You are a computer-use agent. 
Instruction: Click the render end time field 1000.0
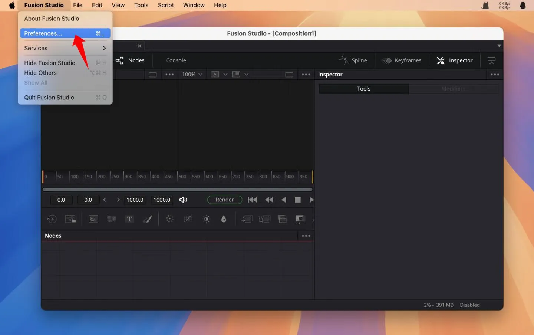tap(135, 200)
